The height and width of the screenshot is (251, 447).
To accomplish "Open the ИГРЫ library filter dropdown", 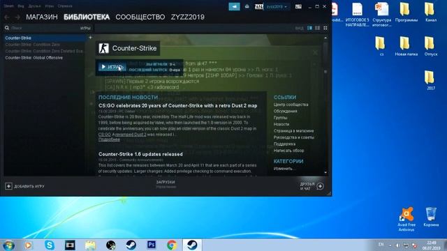I will [85, 28].
